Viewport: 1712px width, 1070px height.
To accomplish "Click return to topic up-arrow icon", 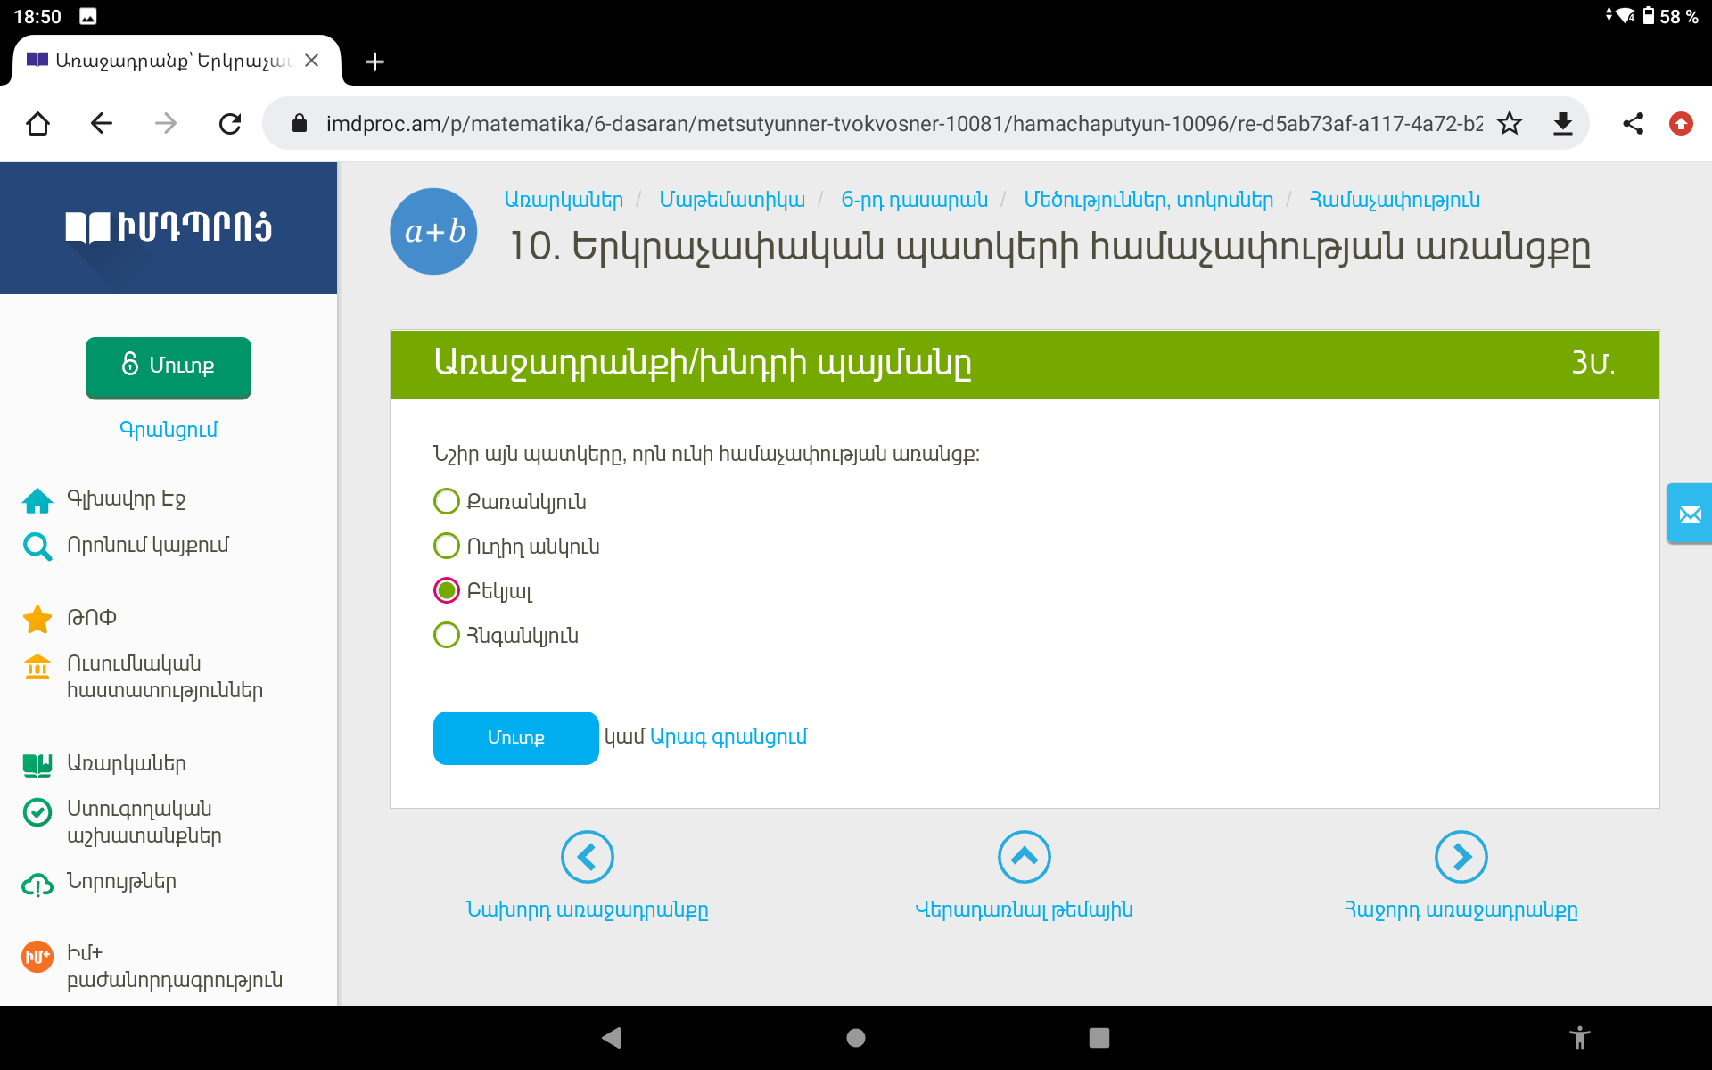I will point(1024,857).
